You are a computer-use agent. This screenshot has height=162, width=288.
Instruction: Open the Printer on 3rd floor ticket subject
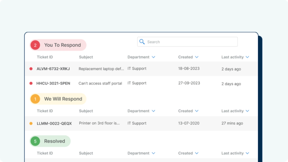click(99, 123)
